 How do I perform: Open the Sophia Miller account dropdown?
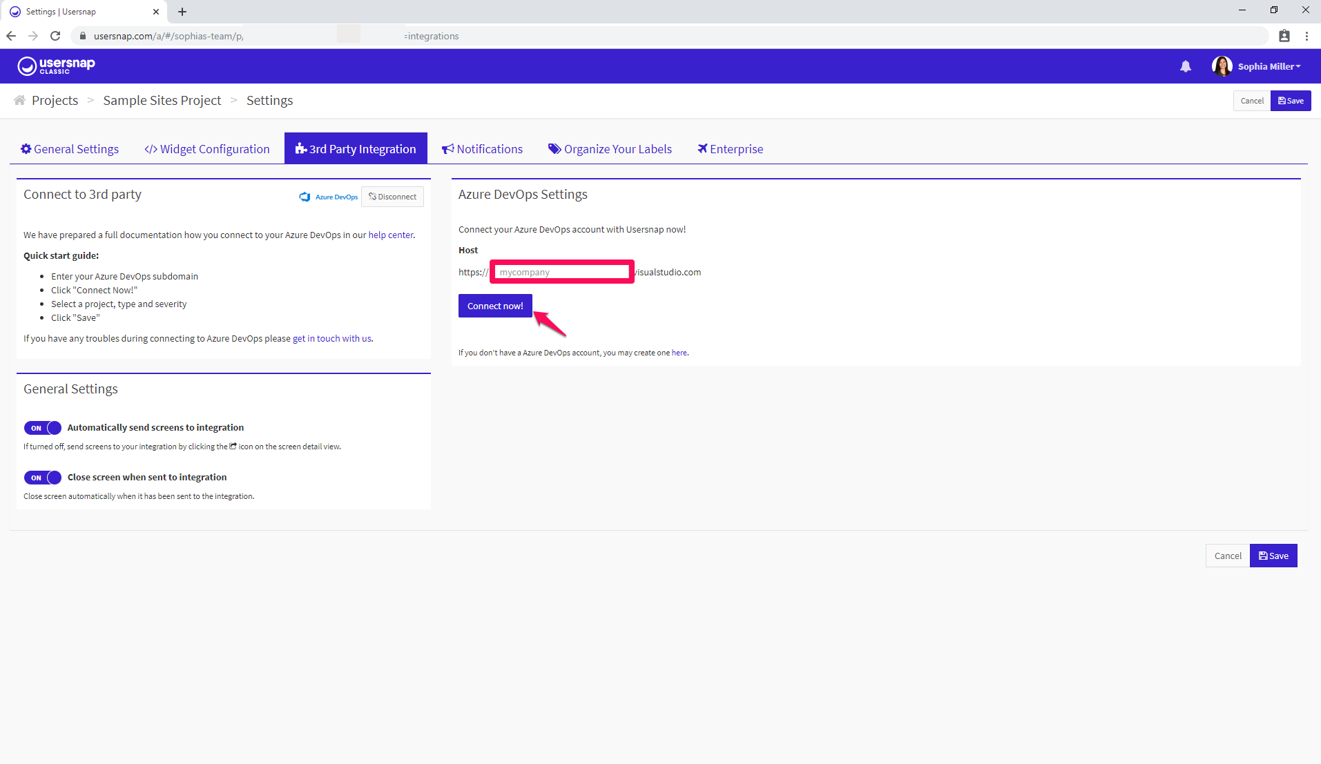point(1269,66)
